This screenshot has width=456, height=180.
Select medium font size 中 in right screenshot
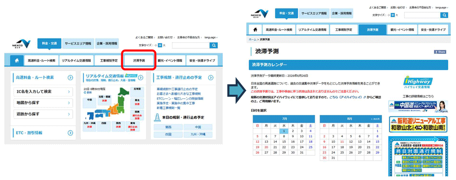coord(392,15)
